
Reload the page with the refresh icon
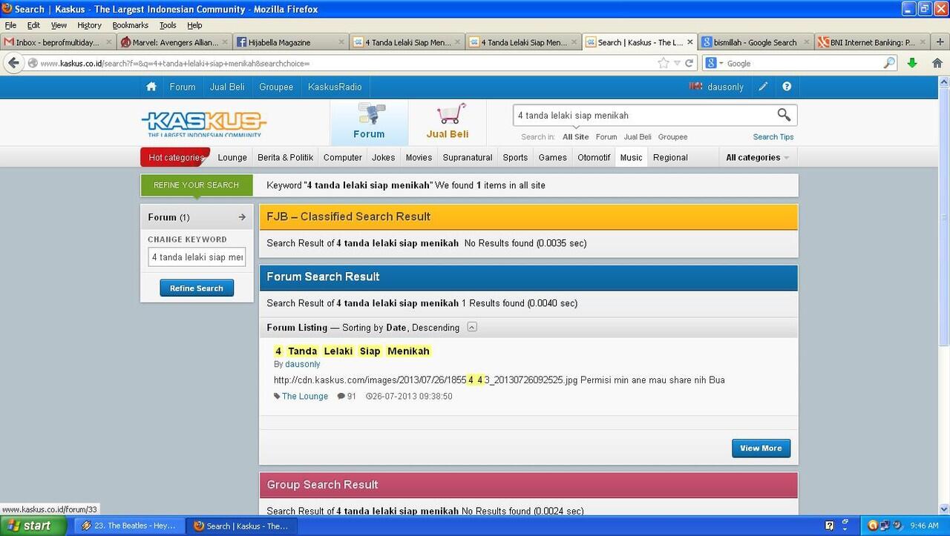tap(689, 63)
